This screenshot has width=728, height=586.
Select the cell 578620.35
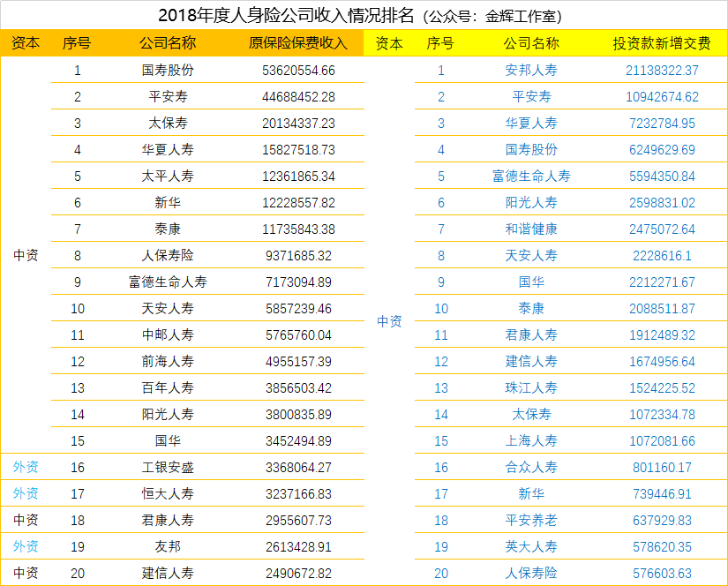(662, 546)
